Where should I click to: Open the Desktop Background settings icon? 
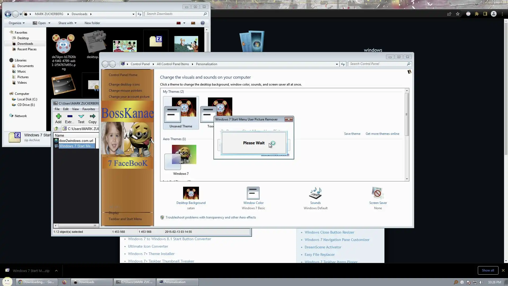pos(191,193)
